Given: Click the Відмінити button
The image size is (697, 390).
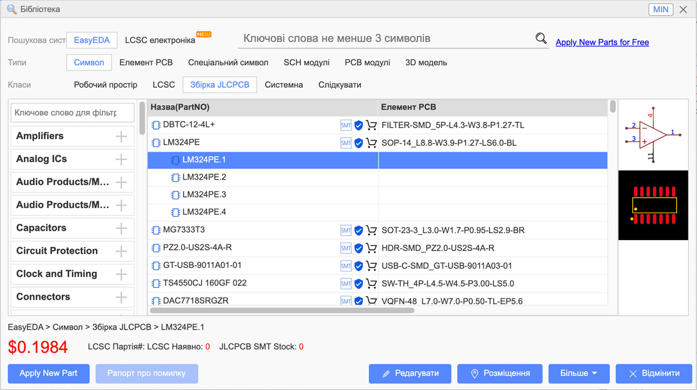Looking at the screenshot, I should 654,373.
